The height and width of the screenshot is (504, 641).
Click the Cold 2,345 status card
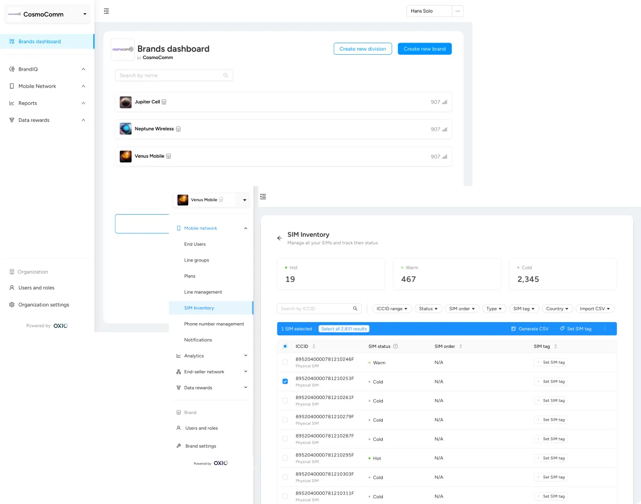[x=563, y=274]
